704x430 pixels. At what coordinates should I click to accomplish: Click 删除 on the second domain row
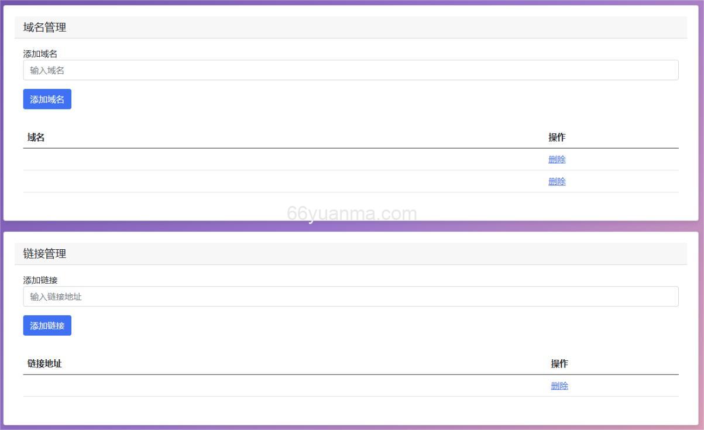coord(557,181)
